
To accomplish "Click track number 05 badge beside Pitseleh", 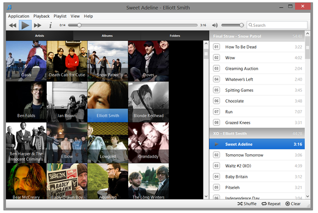I will pos(217,187).
